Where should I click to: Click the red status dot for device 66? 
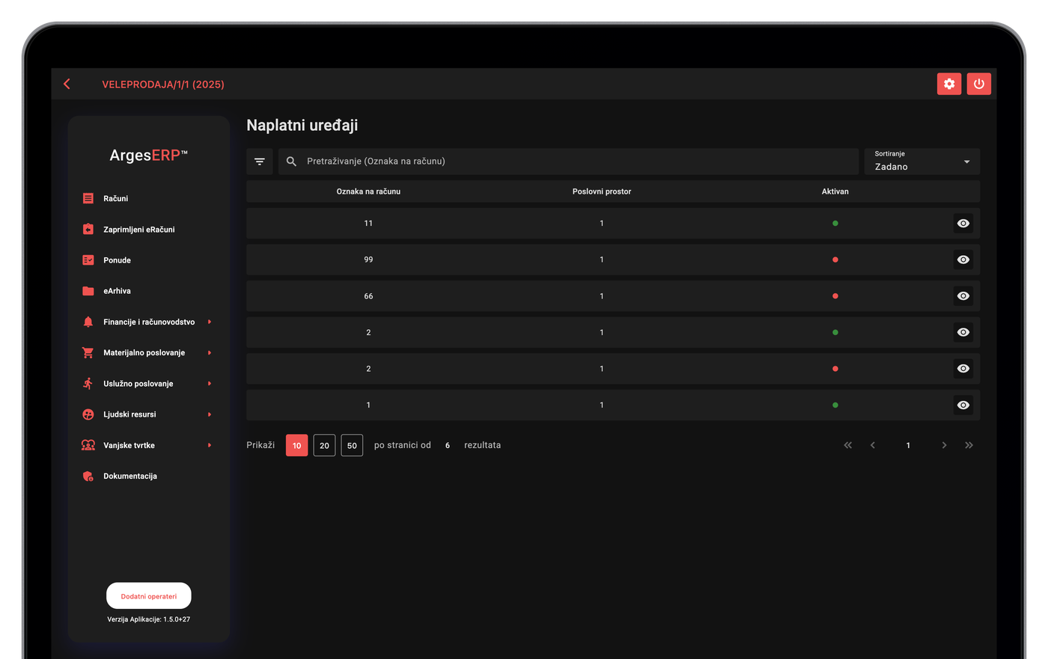click(x=835, y=296)
